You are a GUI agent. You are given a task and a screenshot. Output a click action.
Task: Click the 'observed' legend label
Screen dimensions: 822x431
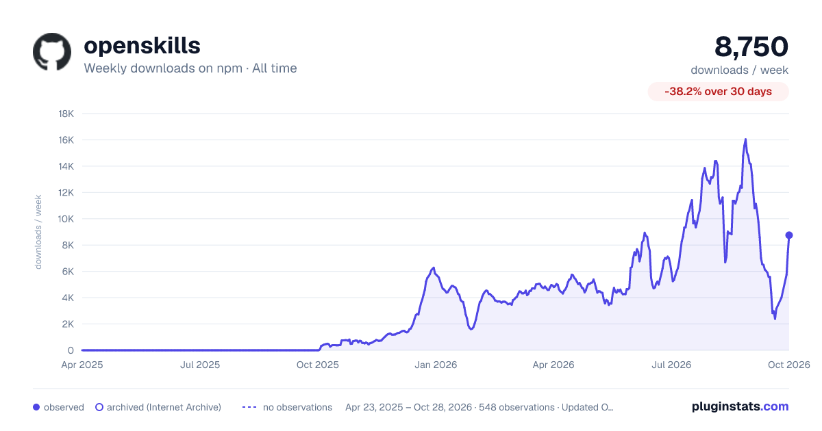point(64,407)
